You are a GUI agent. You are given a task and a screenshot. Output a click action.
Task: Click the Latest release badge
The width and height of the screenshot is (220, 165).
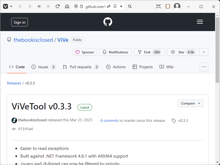[x=85, y=107]
